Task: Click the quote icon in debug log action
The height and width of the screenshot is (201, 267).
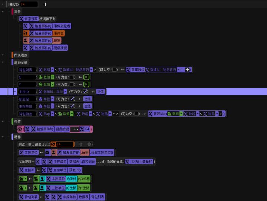Action: (53, 144)
